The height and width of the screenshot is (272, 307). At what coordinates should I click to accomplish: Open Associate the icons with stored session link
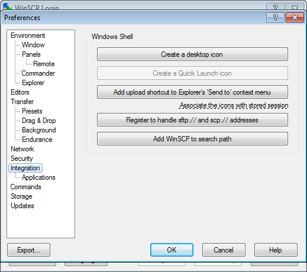[x=234, y=105]
